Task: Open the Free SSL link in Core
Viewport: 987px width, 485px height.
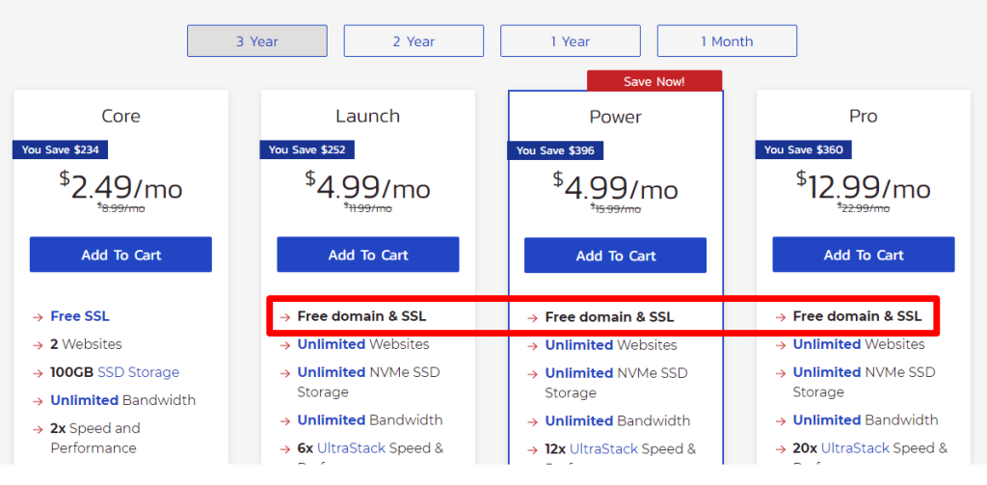Action: tap(80, 316)
